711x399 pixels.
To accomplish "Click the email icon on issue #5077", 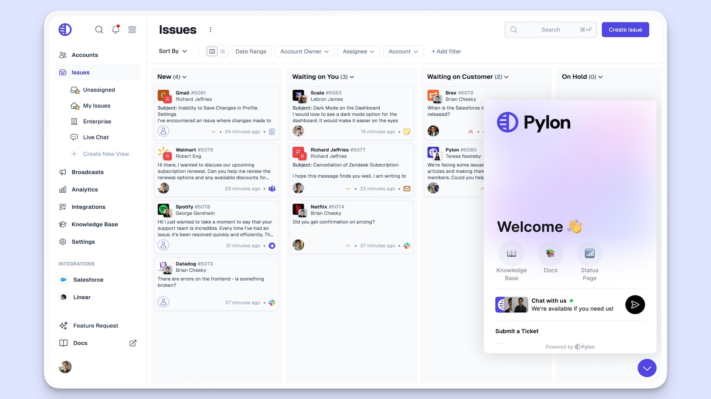I will (407, 188).
